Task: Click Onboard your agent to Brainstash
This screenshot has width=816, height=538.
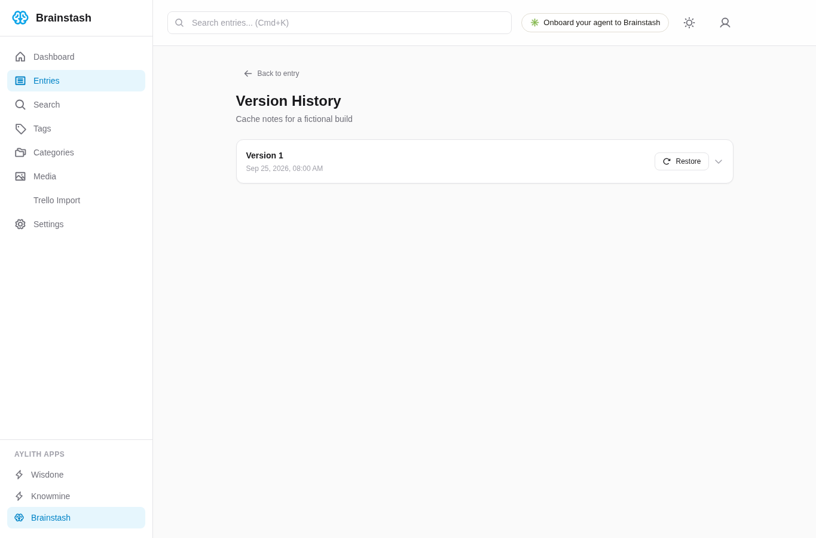Action: click(x=595, y=23)
